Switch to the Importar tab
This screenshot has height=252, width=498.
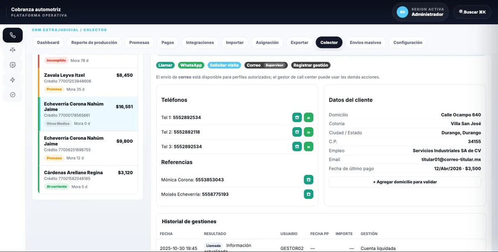[235, 42]
